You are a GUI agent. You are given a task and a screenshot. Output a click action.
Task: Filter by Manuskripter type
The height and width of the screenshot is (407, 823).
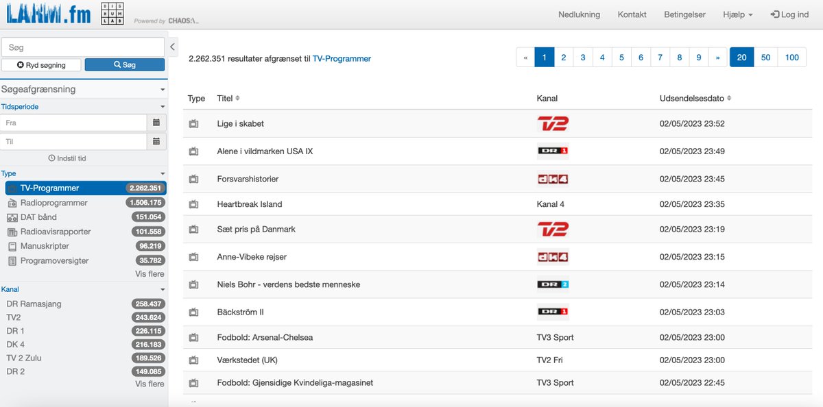85,246
